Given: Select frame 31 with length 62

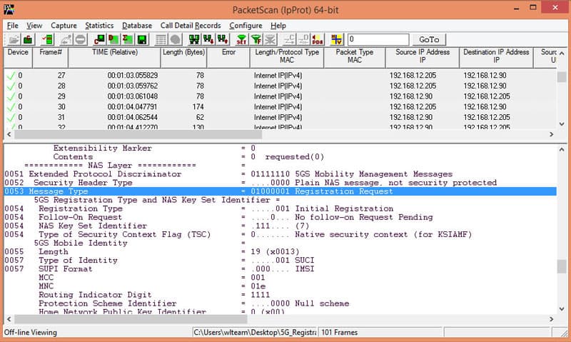Looking at the screenshot, I should tap(280, 117).
